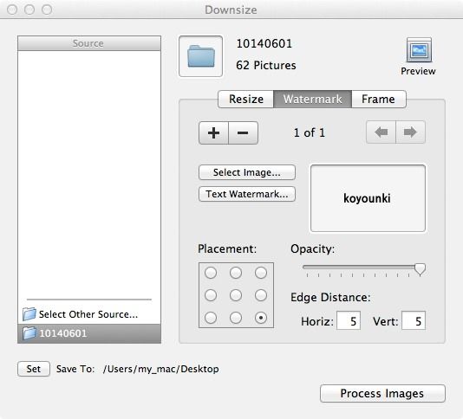The height and width of the screenshot is (419, 463).
Task: Click the 62 Pictures count text
Action: click(x=266, y=65)
